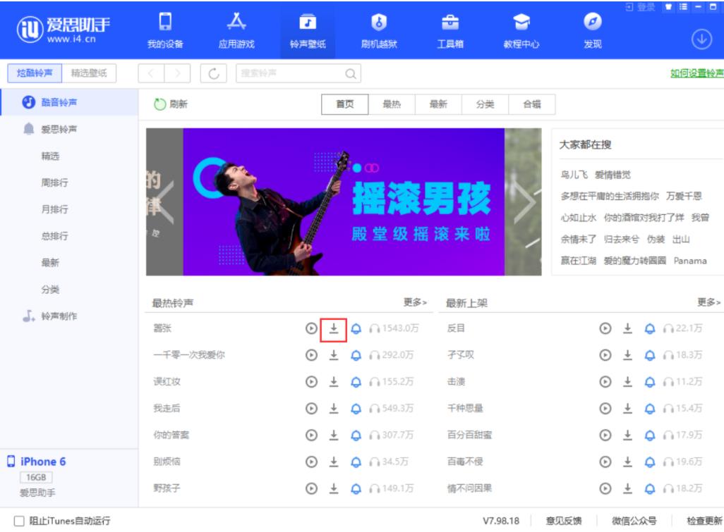Enable 阻止iTunes自动运行 checkbox
724x532 pixels.
(x=19, y=521)
